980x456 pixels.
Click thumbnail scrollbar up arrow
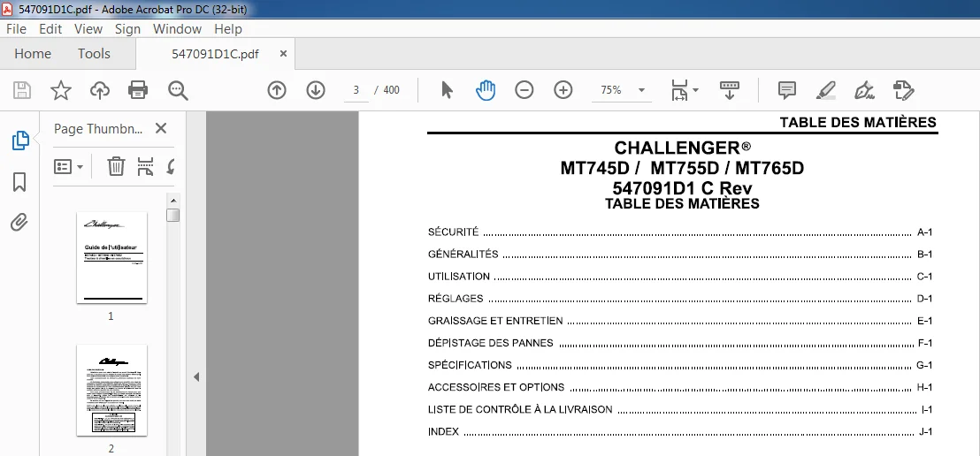[x=173, y=201]
